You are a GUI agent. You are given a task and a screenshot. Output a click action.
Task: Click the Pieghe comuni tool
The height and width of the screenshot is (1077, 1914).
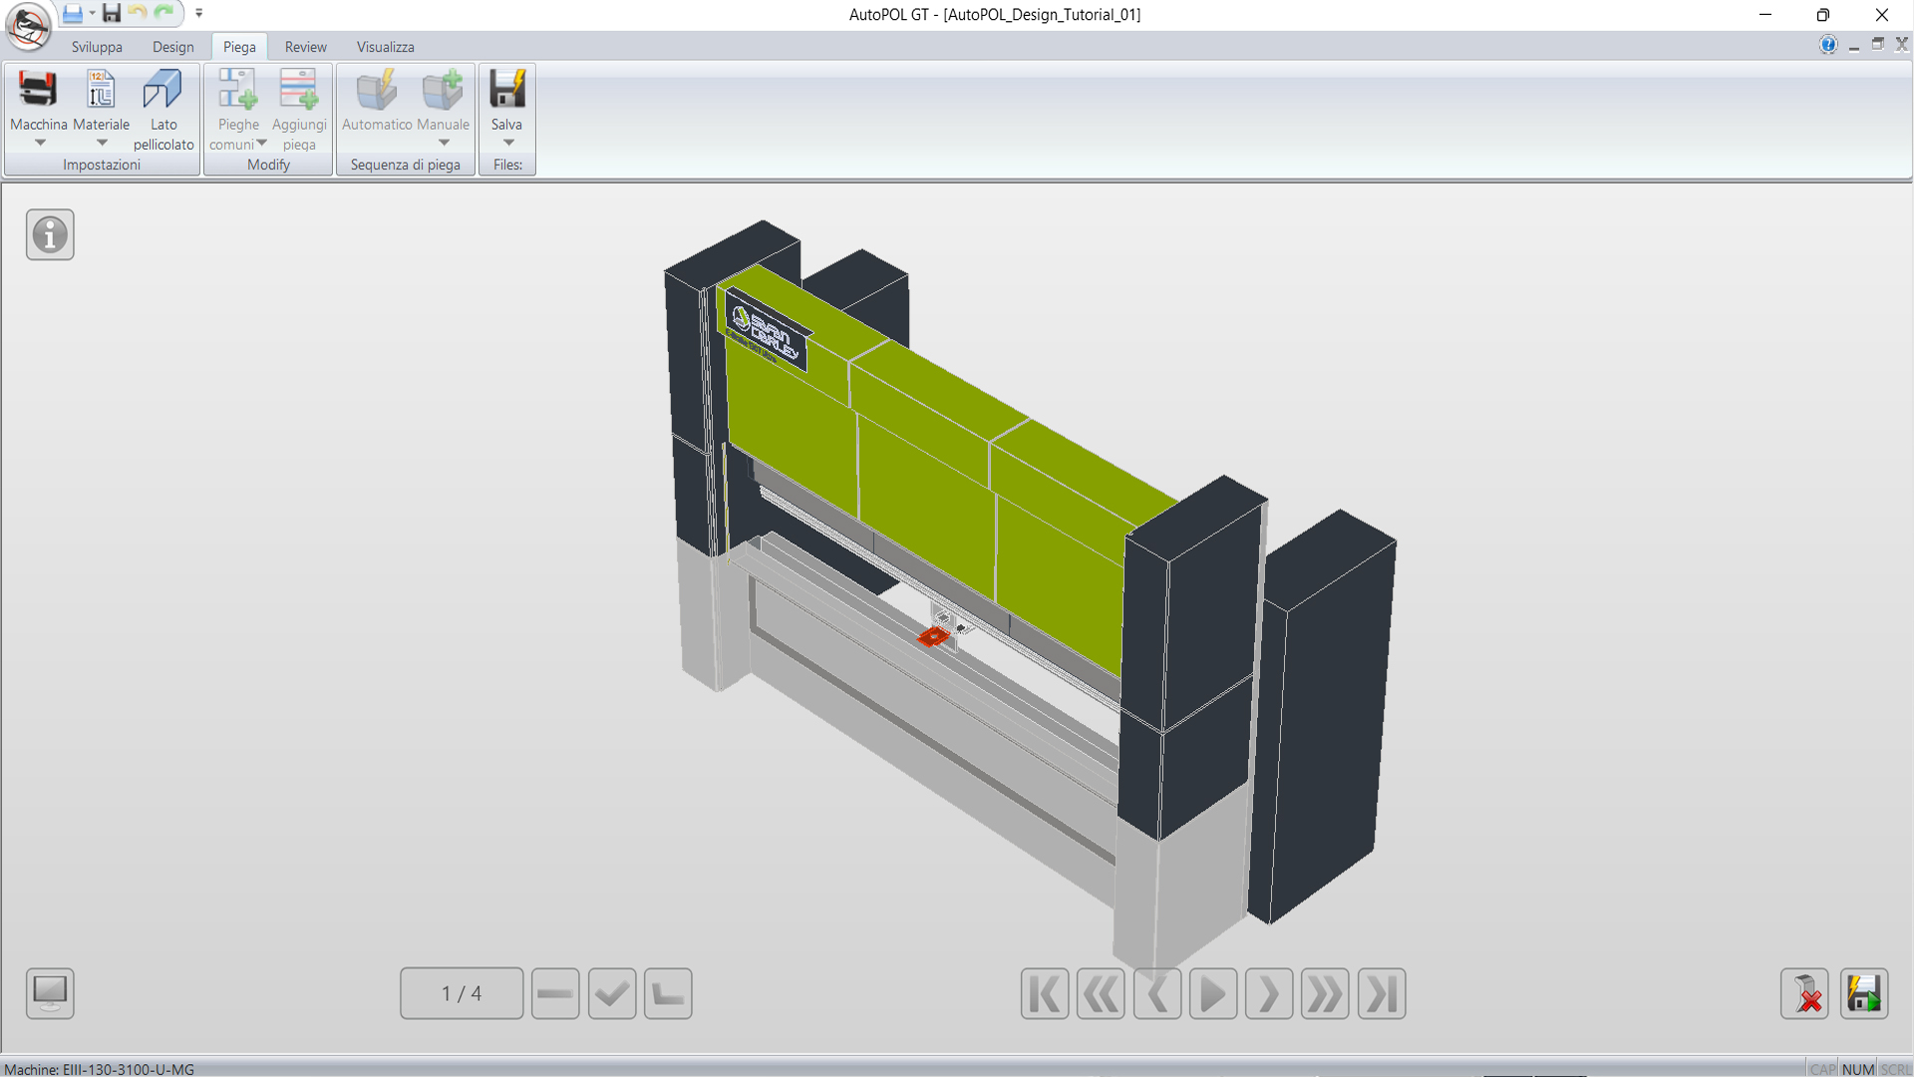pos(238,110)
